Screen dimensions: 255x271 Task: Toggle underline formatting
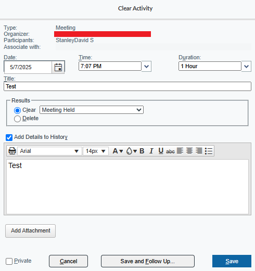[161, 151]
